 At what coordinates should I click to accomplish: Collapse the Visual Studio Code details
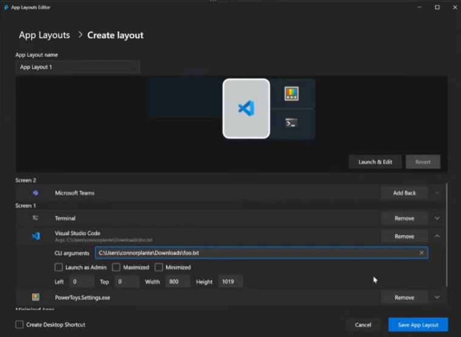pos(437,236)
